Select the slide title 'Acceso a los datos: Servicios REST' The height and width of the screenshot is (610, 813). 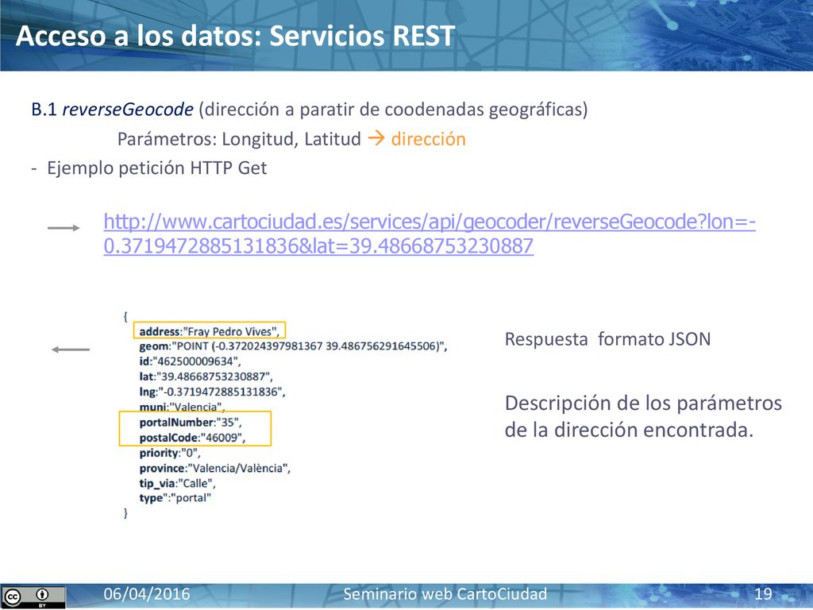pyautogui.click(x=235, y=37)
